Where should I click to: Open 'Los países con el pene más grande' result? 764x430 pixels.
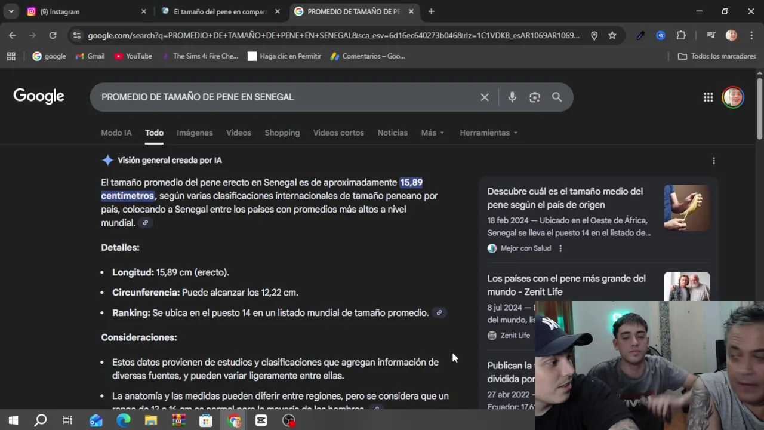566,285
